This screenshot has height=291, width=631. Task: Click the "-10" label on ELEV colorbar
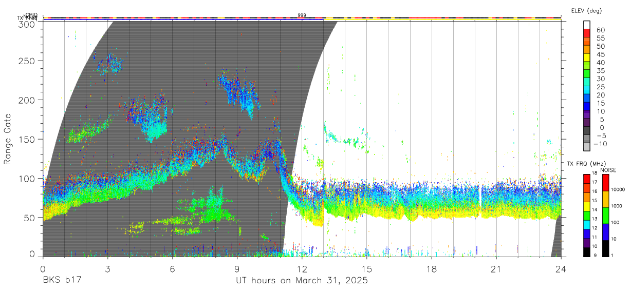click(600, 143)
